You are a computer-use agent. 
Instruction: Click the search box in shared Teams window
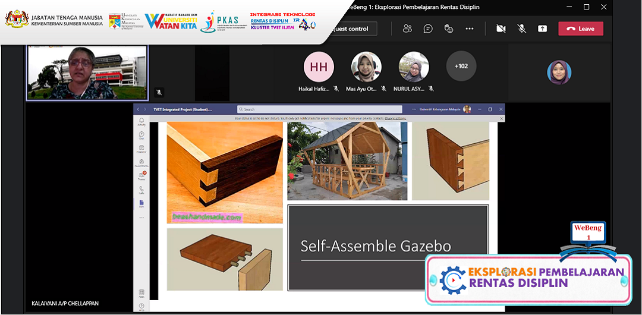point(314,109)
